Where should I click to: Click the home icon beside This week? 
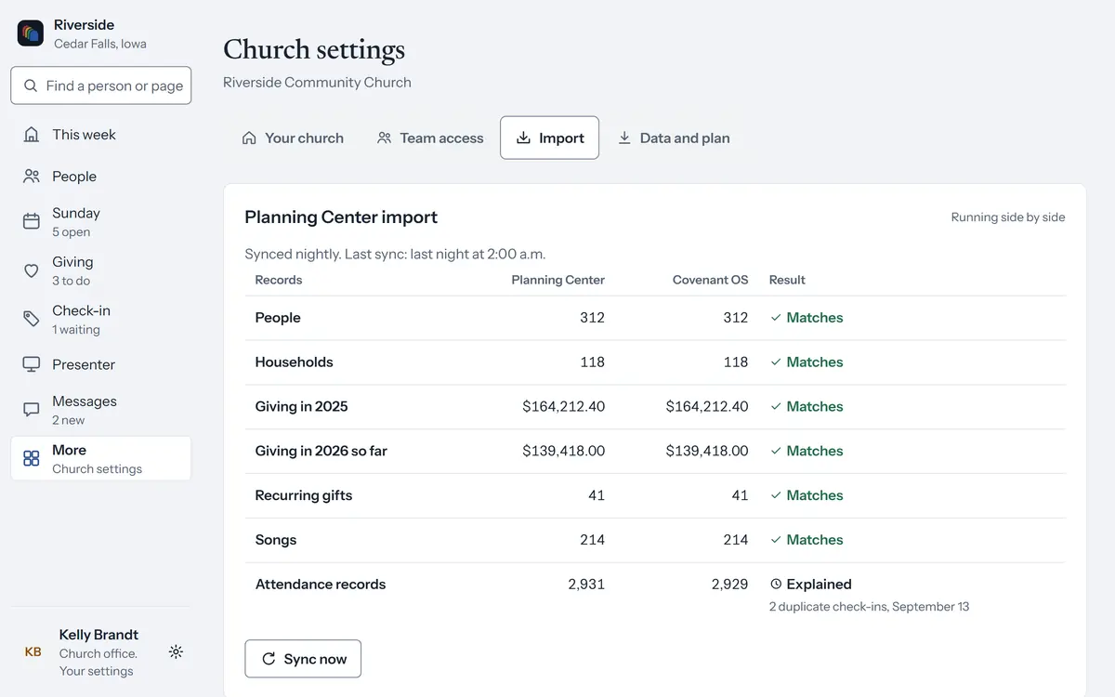tap(32, 135)
